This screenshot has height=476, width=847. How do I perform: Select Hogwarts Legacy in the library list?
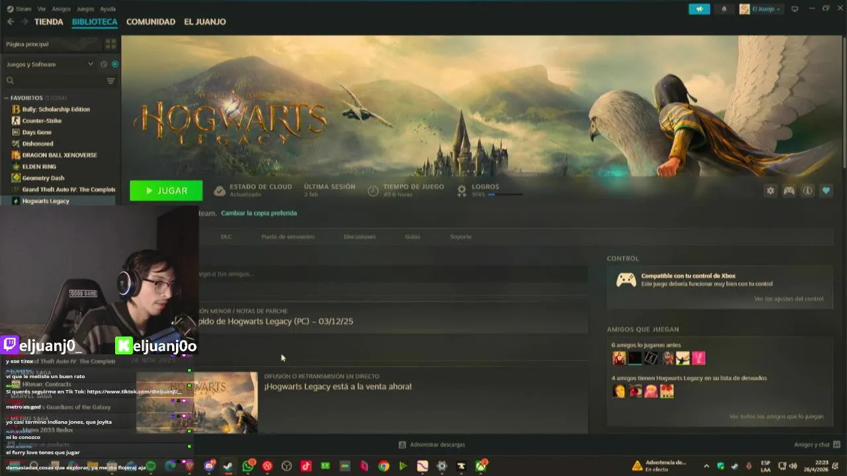(46, 201)
